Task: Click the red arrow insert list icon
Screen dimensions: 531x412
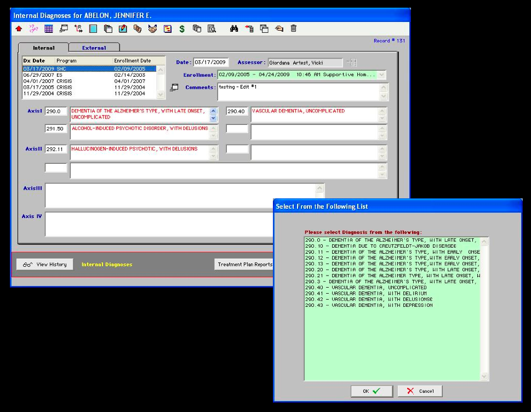Action: (249, 29)
